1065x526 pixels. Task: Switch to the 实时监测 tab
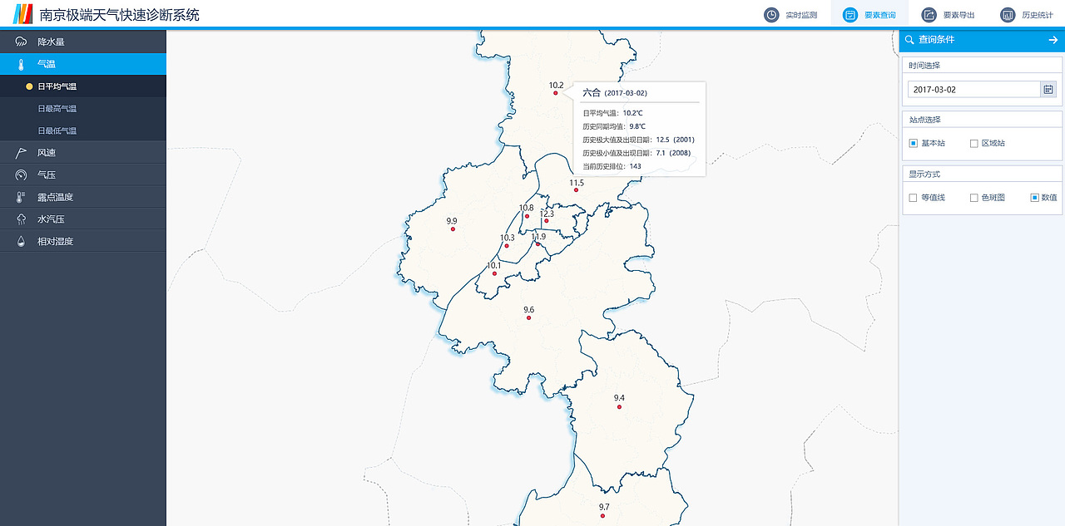click(x=790, y=15)
